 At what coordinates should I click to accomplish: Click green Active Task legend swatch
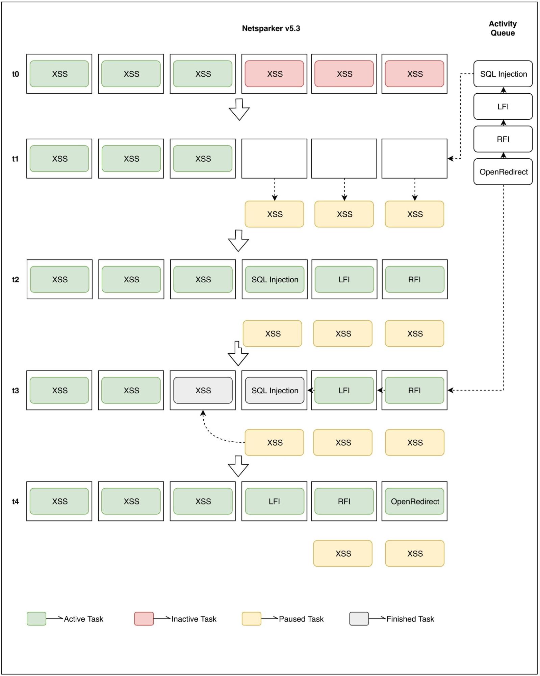click(36, 619)
